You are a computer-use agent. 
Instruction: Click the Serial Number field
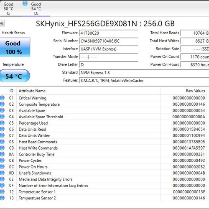click(109, 41)
